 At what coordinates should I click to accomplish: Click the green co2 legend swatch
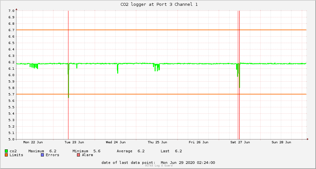coord(6,151)
